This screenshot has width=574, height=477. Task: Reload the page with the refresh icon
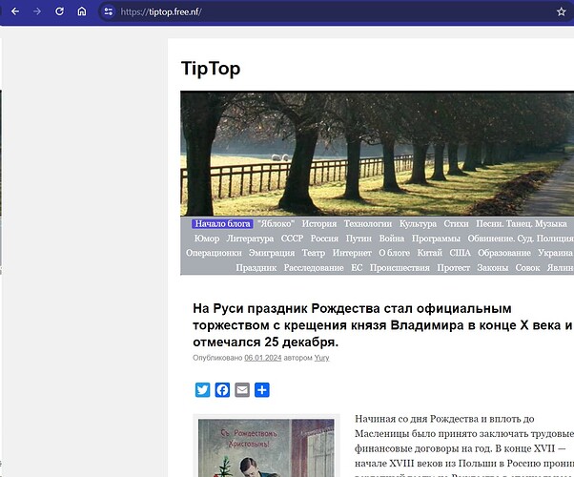click(x=60, y=11)
